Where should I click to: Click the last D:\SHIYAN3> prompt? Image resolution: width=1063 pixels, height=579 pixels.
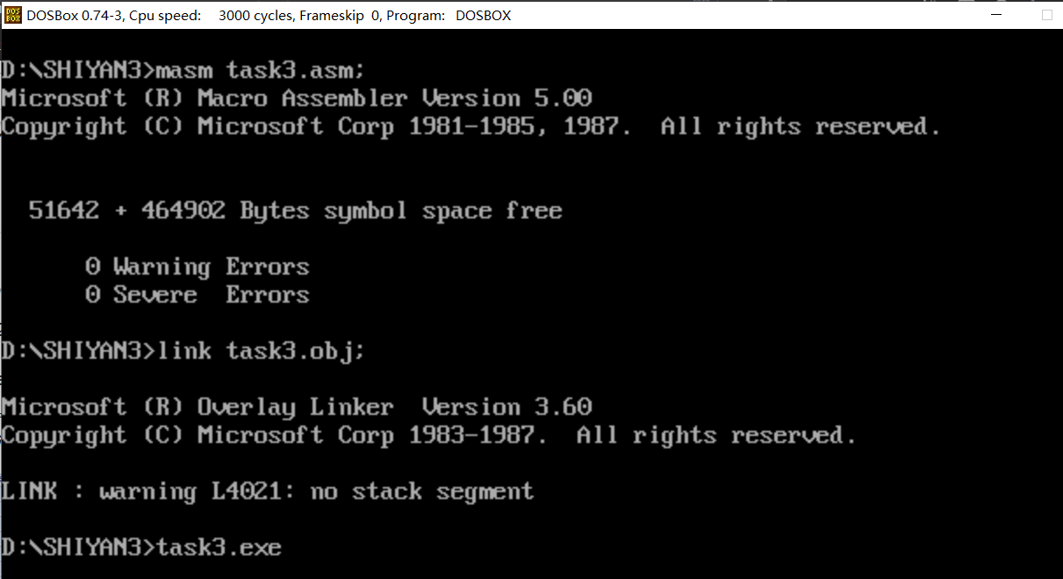(x=79, y=547)
